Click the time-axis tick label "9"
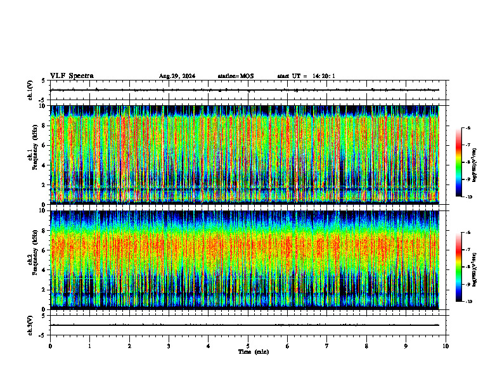Viewport: 502px width, 388px height. pos(406,346)
